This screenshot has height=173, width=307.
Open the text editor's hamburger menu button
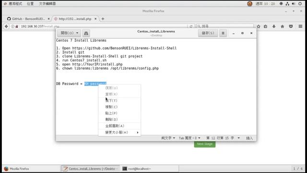223,33
